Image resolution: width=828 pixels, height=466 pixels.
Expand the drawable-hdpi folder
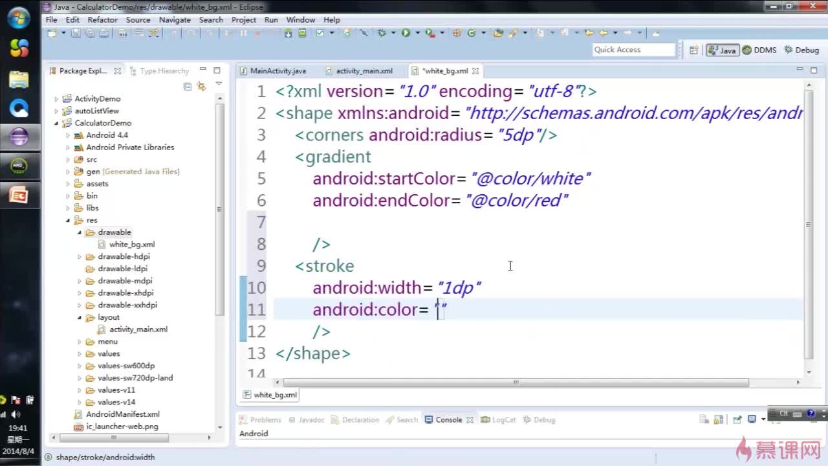tap(80, 257)
